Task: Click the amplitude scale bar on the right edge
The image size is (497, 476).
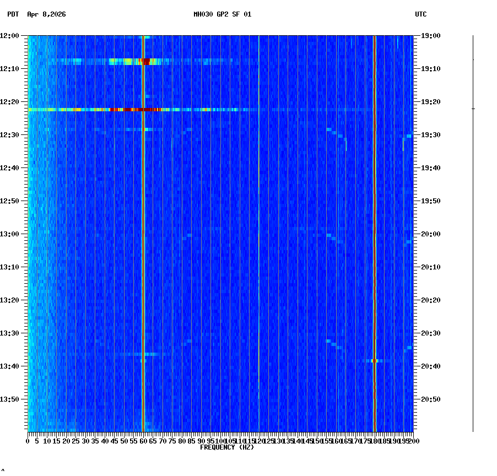Action: tap(473, 231)
